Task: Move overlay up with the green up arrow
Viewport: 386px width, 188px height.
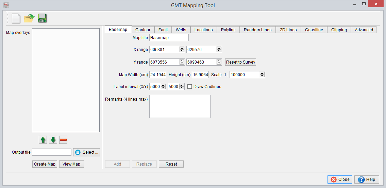Action: coord(43,140)
